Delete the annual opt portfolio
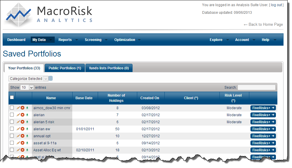Screen dimensions: 292x168 [23, 136]
